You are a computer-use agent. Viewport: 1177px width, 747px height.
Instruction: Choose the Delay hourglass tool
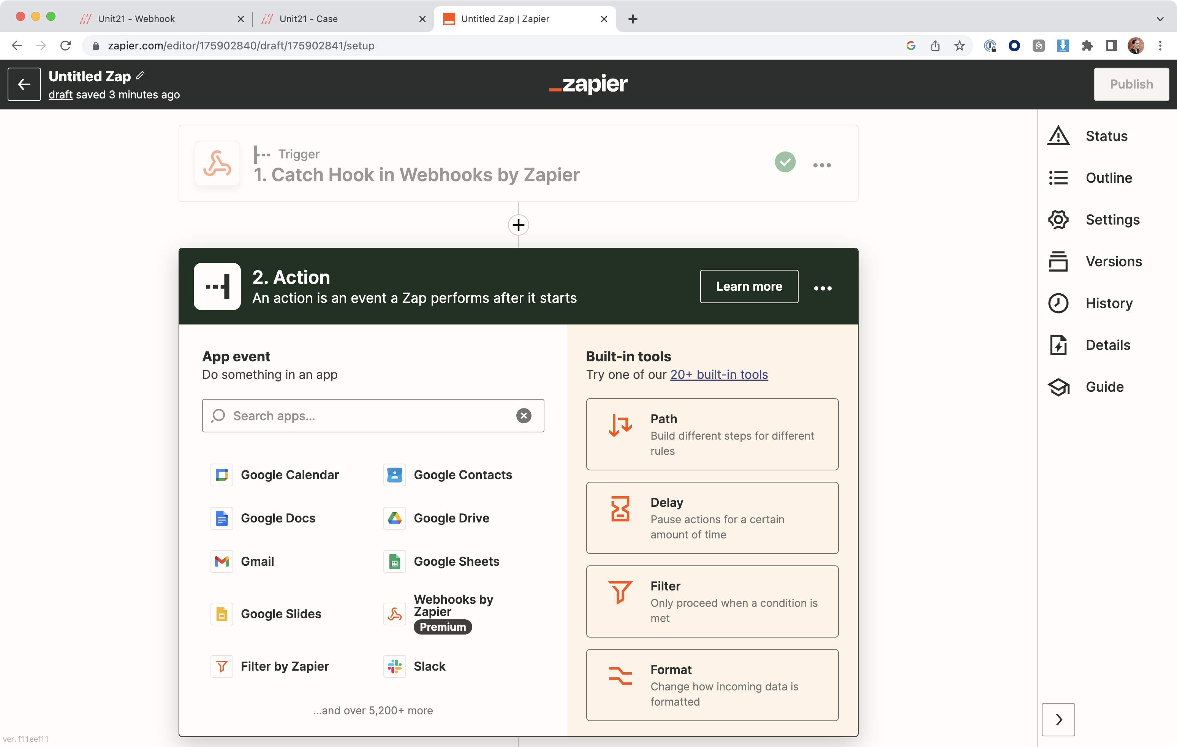pyautogui.click(x=712, y=518)
